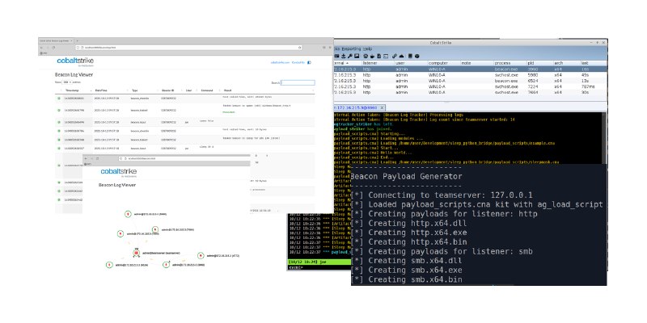Click the back arrow in Beacon Log Viewer browser
Viewport: 647px width, 323px height.
click(41, 48)
